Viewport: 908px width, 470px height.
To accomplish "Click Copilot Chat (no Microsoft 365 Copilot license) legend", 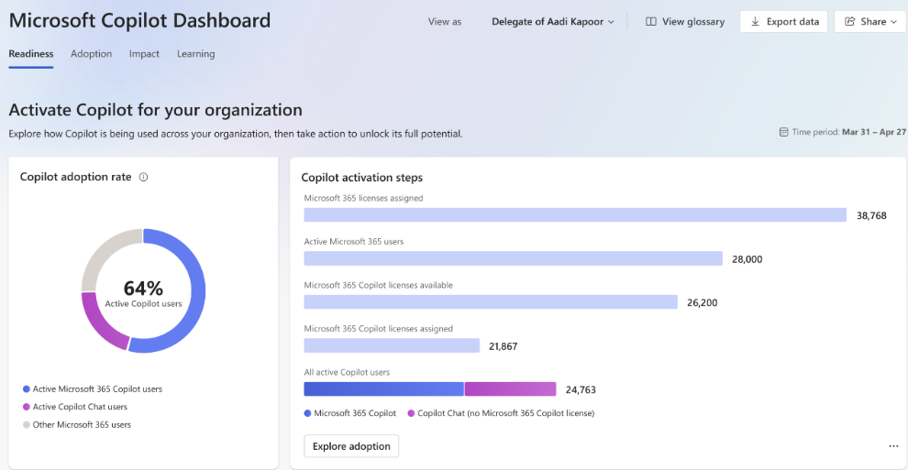I will pyautogui.click(x=501, y=413).
